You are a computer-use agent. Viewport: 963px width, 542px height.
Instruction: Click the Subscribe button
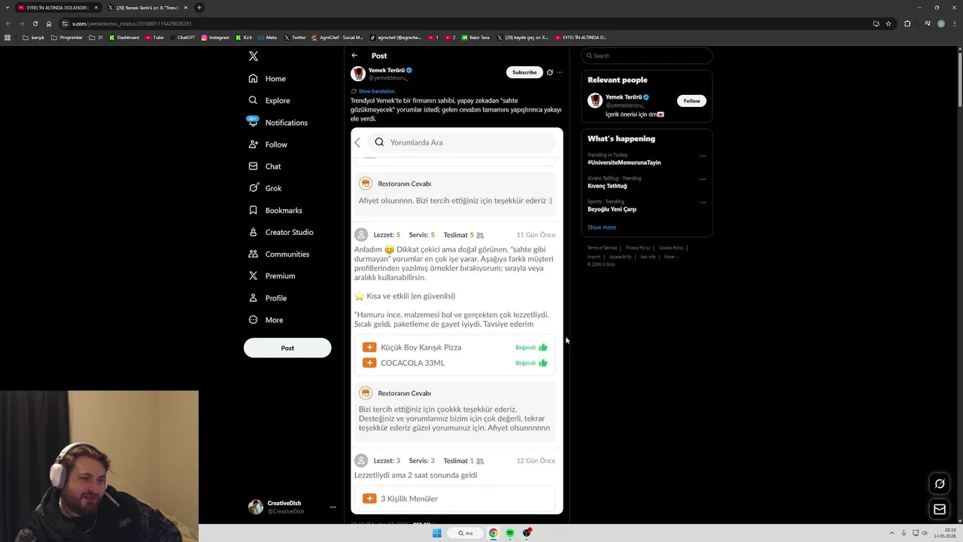click(x=524, y=72)
